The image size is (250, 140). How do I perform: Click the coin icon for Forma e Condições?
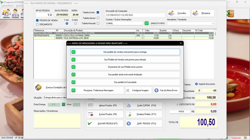[x=38, y=87]
